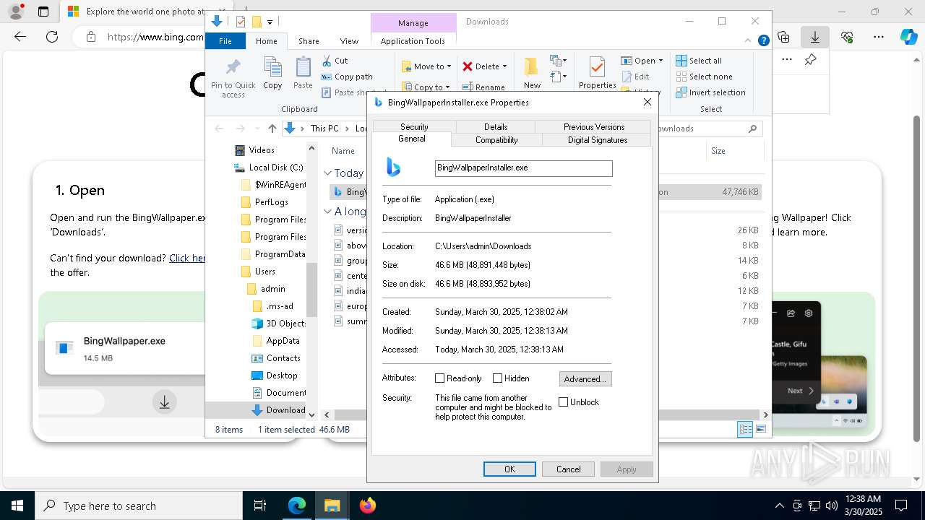Click This PC in the address breadcrumb
The image size is (925, 520).
pos(324,129)
